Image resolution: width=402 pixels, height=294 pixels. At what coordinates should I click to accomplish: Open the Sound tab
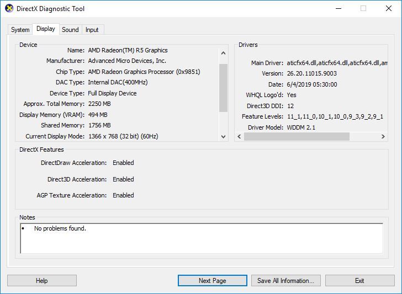point(70,30)
